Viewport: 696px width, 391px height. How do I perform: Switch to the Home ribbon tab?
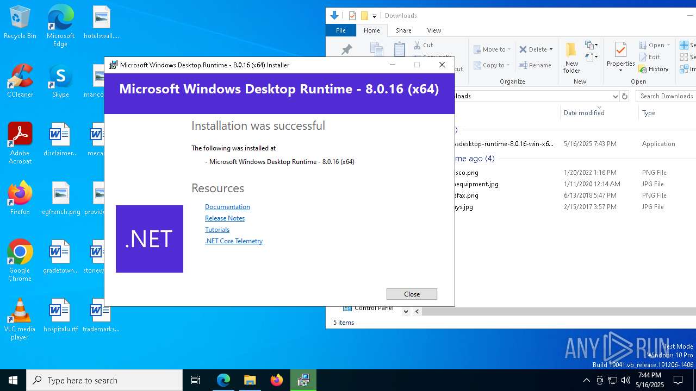(x=372, y=30)
